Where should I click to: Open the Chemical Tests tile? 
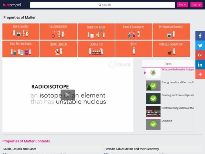[97, 49]
